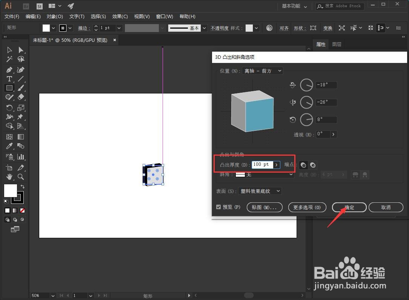This screenshot has height=300, width=409.
Task: Click the extrude depth 100 pt field
Action: pyautogui.click(x=262, y=164)
